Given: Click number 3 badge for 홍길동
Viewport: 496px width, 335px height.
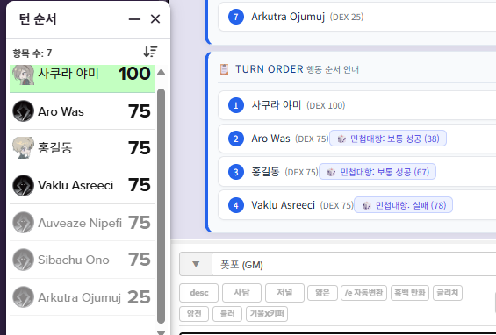Looking at the screenshot, I should point(236,172).
